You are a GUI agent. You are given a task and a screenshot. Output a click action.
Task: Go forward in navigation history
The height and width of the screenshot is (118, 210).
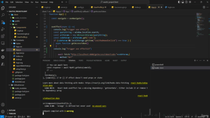[x=66, y=2]
